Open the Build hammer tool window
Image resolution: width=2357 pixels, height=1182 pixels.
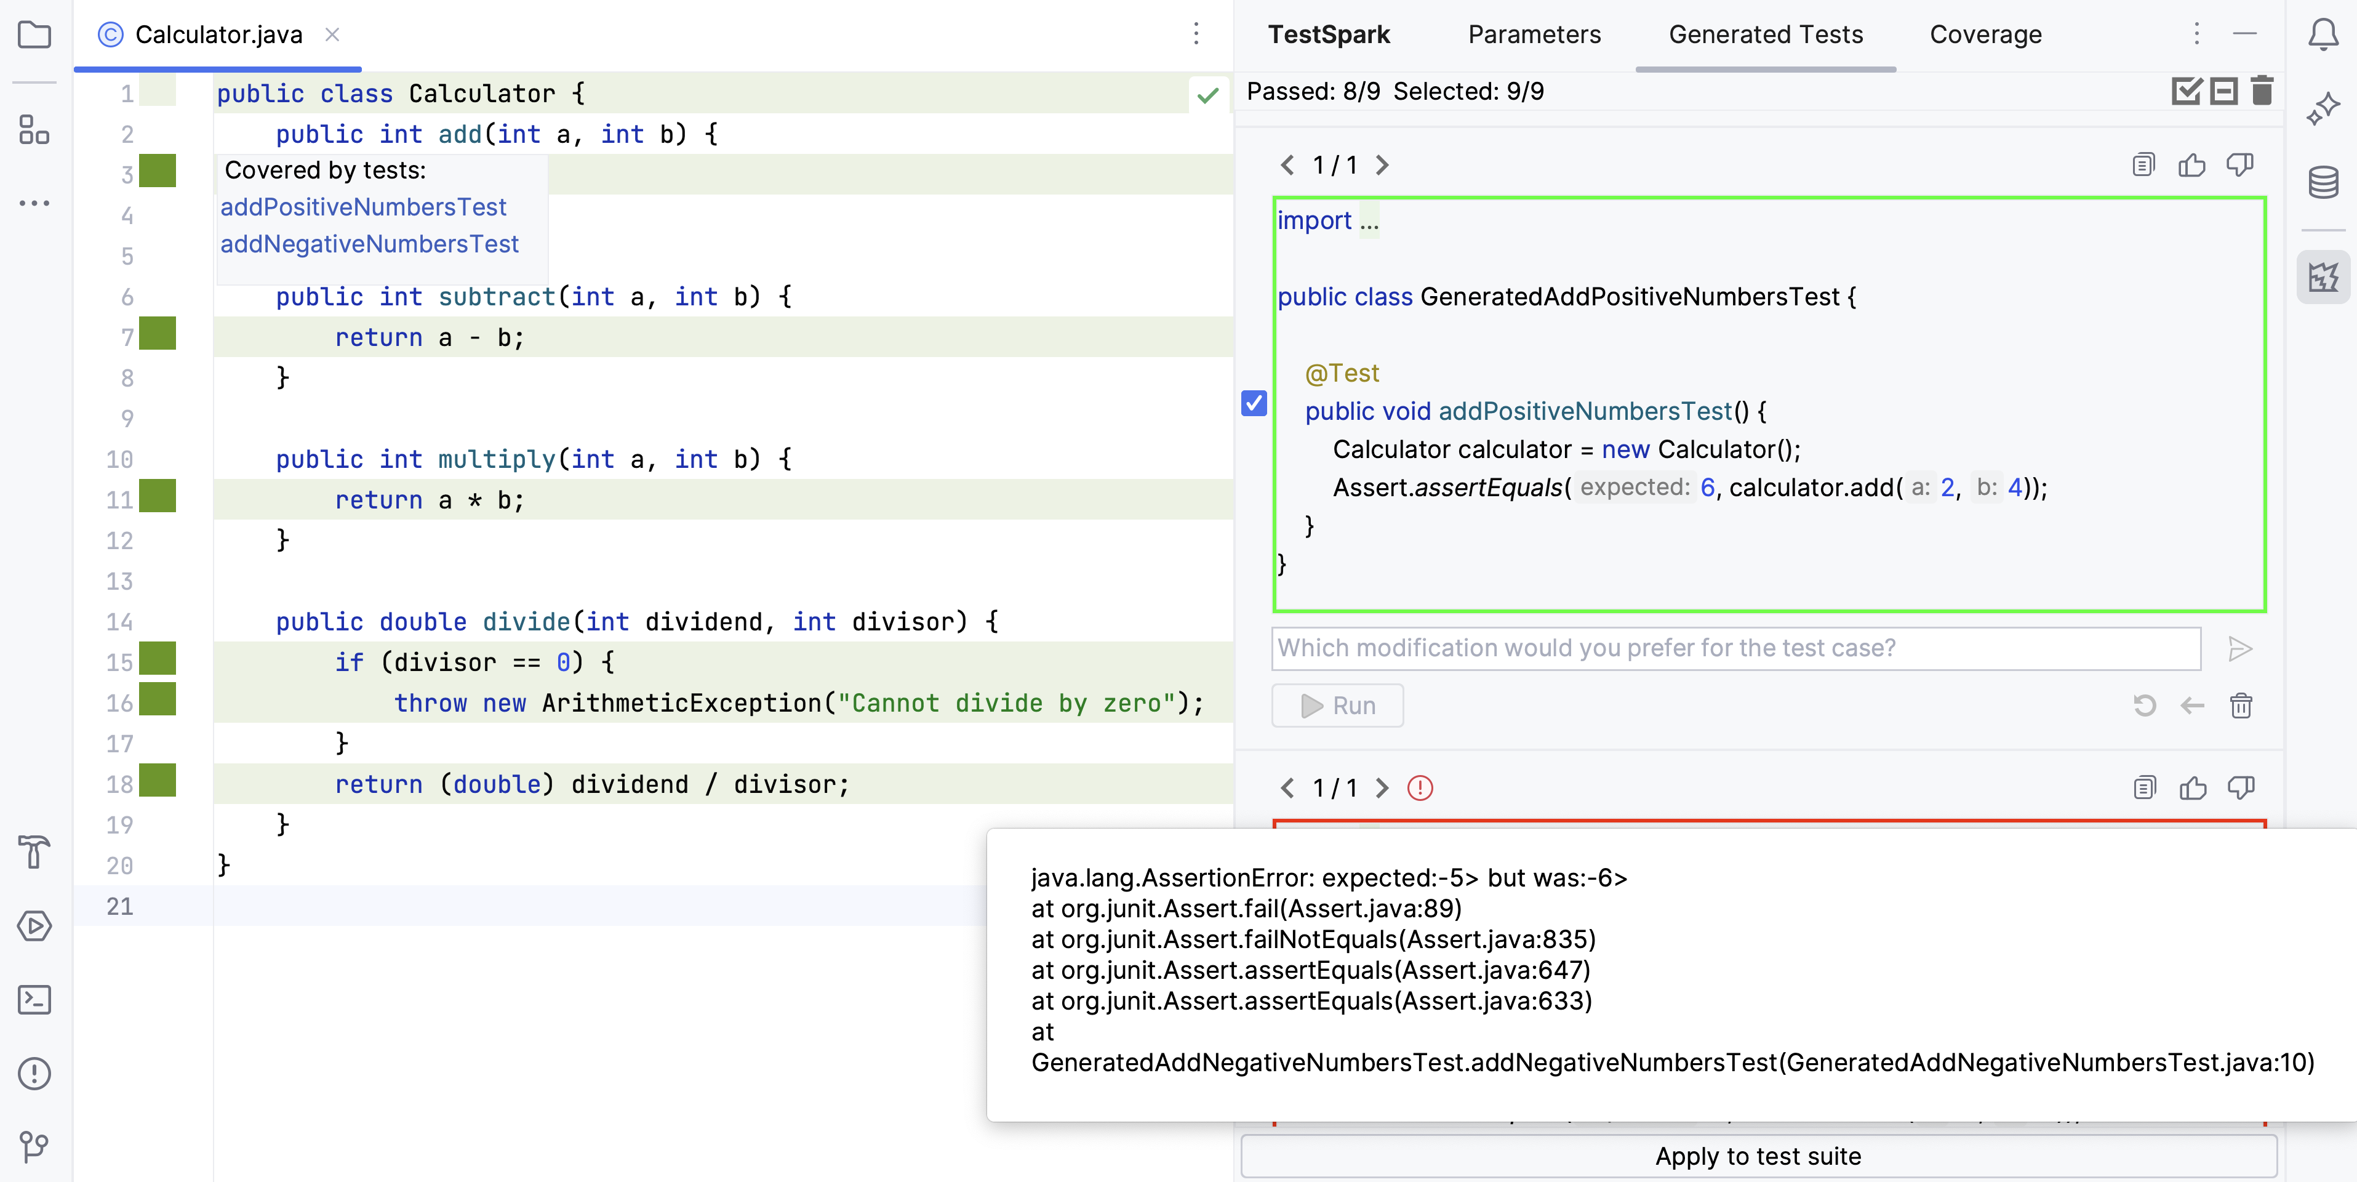(x=34, y=851)
